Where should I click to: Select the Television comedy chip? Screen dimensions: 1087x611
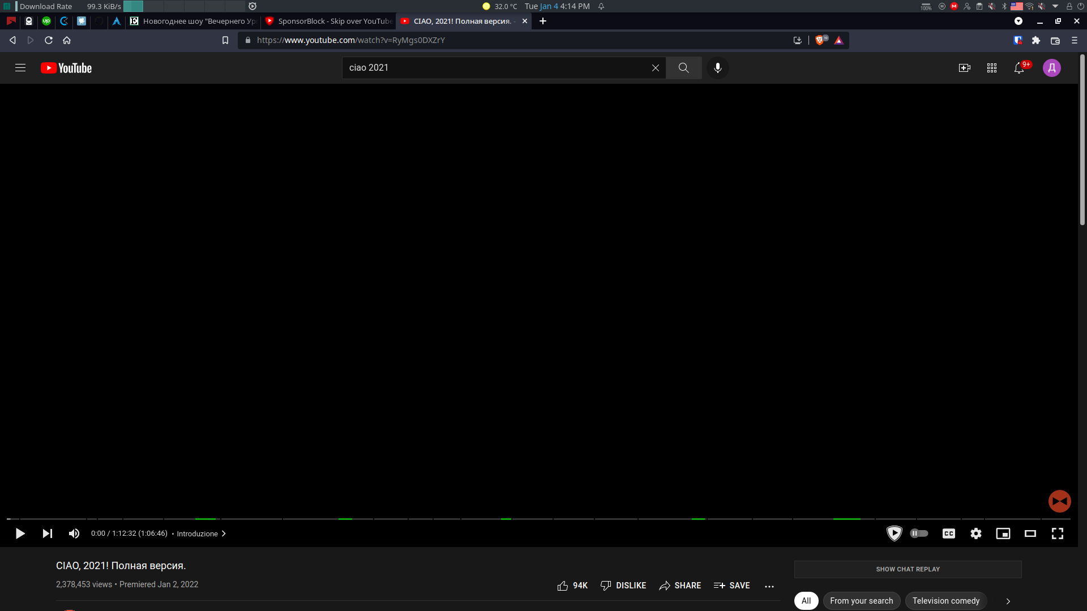(945, 601)
